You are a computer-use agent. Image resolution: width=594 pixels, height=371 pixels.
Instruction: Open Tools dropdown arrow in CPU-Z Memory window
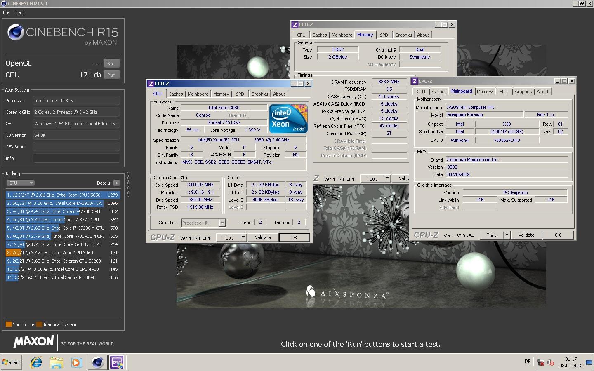pyautogui.click(x=387, y=178)
